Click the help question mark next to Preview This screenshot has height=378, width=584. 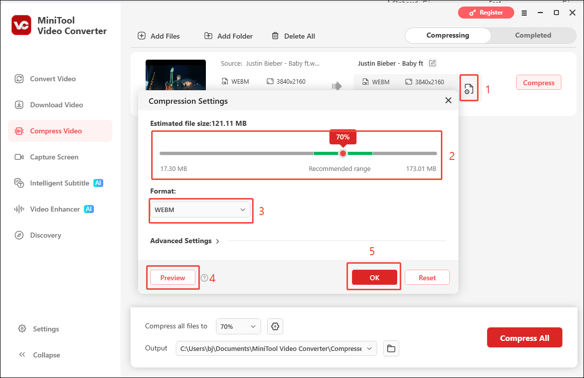pos(204,278)
